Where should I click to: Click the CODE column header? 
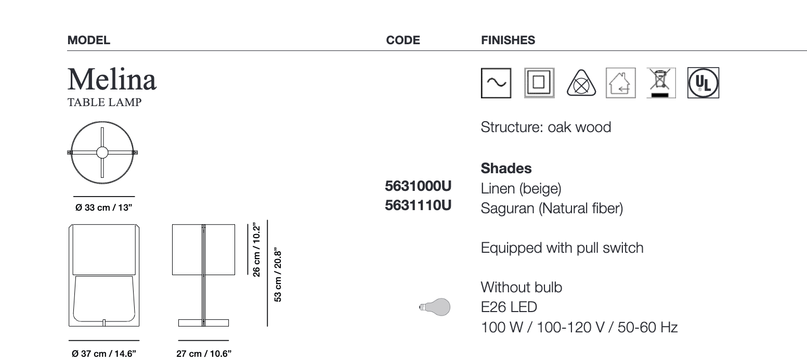403,41
